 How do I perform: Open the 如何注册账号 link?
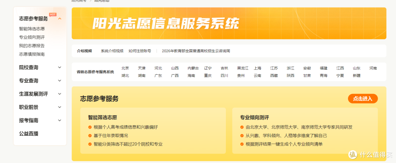(140, 51)
